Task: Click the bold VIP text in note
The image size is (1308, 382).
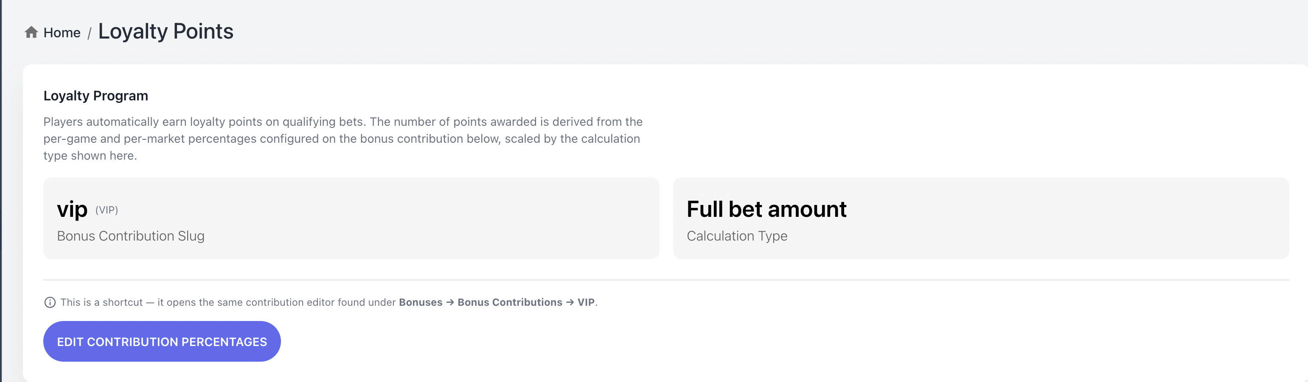Action: tap(586, 302)
